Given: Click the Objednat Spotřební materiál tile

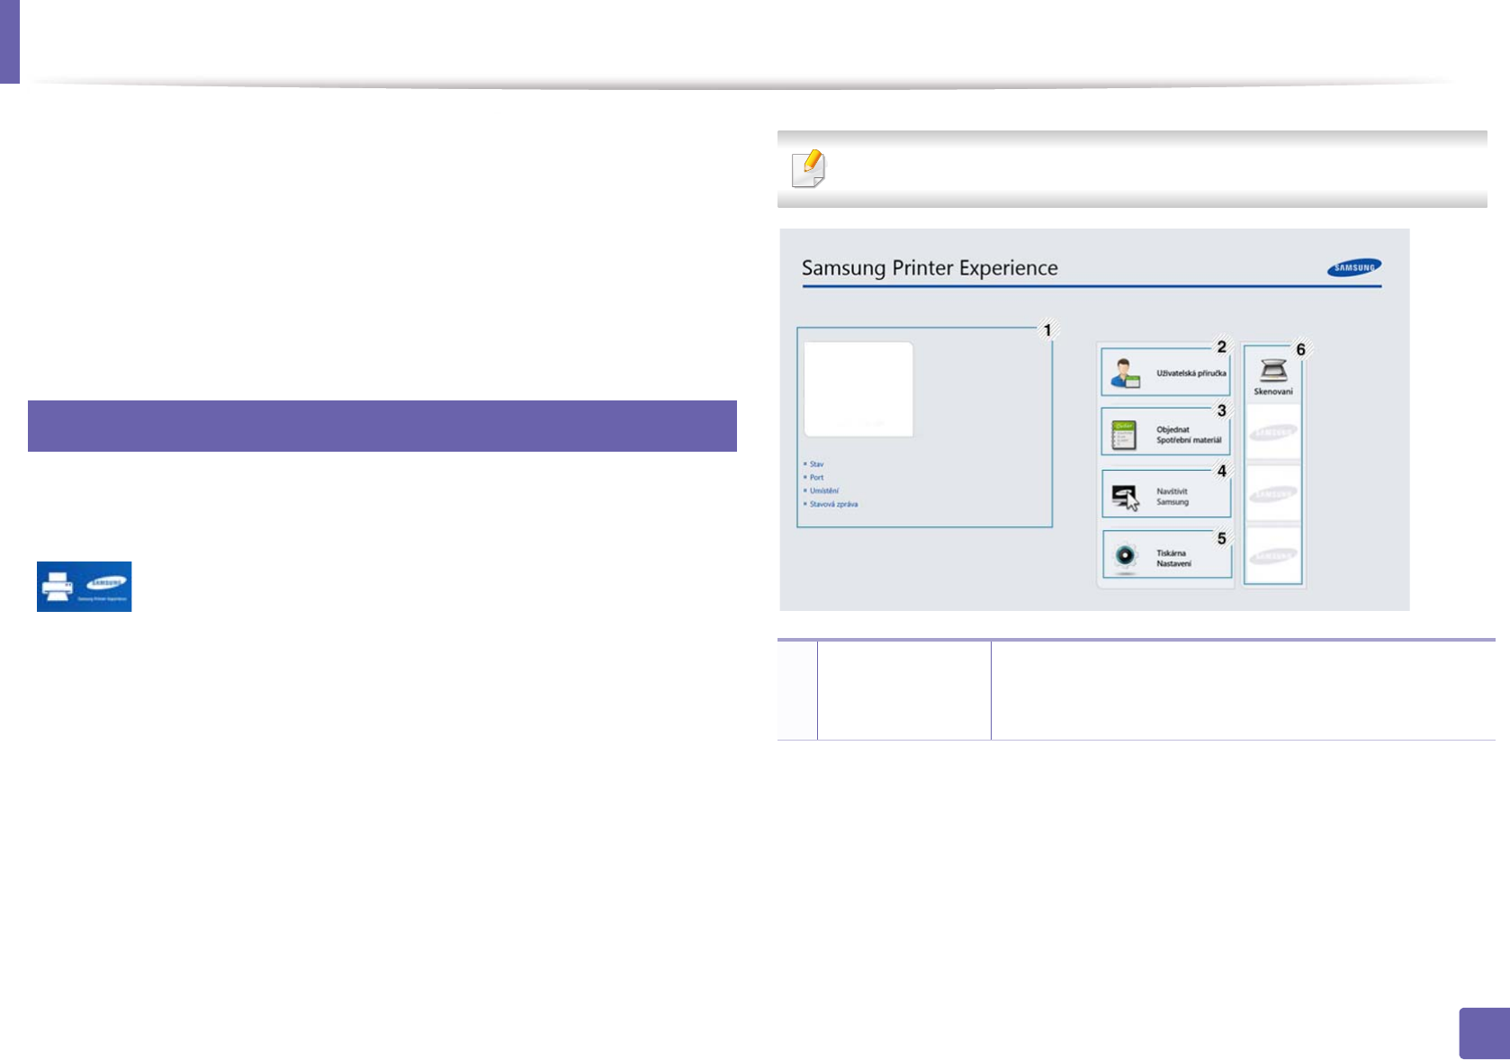Looking at the screenshot, I should pyautogui.click(x=1165, y=432).
